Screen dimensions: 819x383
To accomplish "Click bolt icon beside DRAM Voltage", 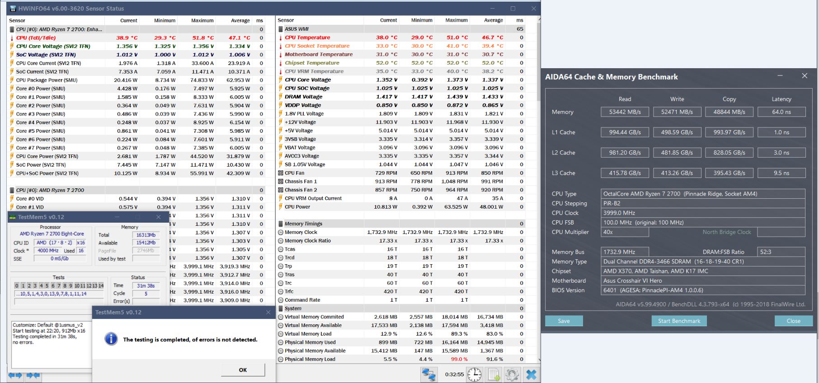I will [281, 97].
